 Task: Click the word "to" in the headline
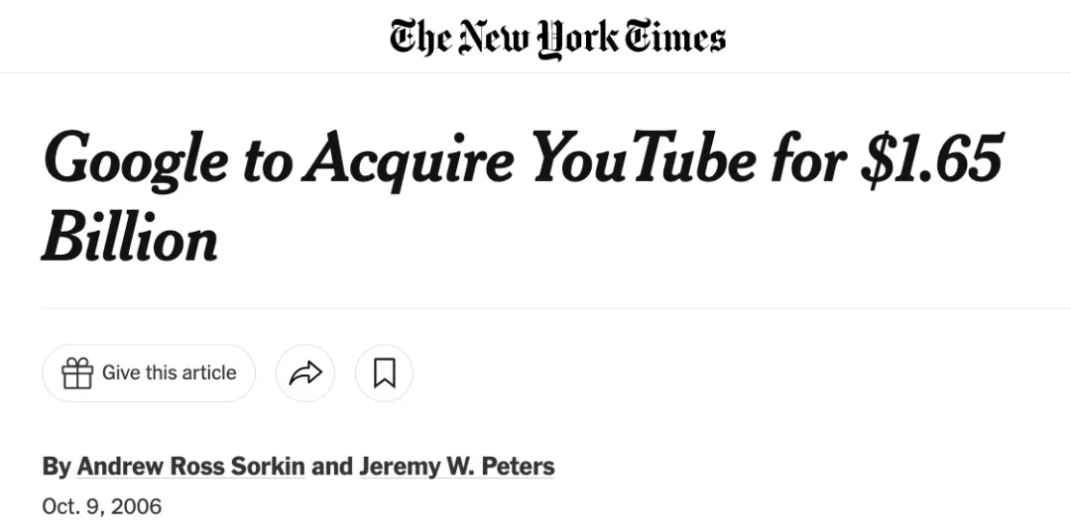point(266,160)
